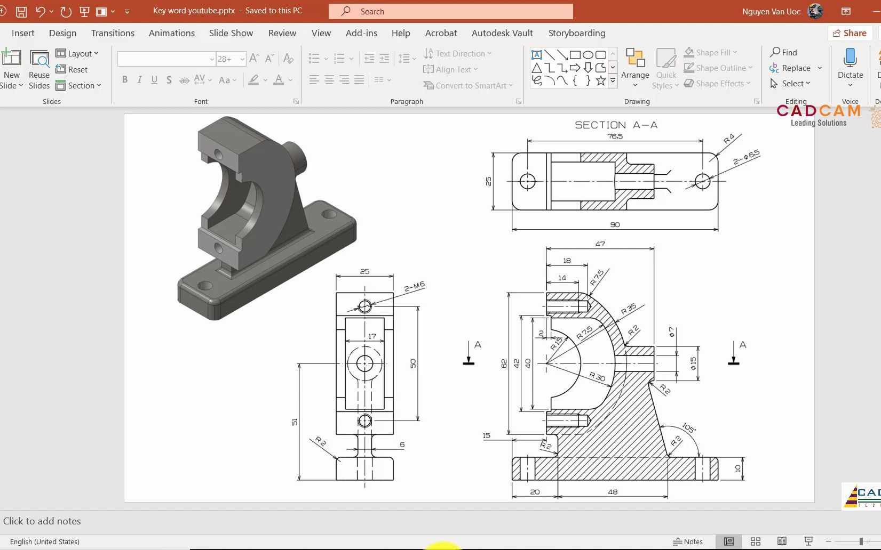
Task: Open the Autodesk Vault ribbon tab
Action: point(501,33)
